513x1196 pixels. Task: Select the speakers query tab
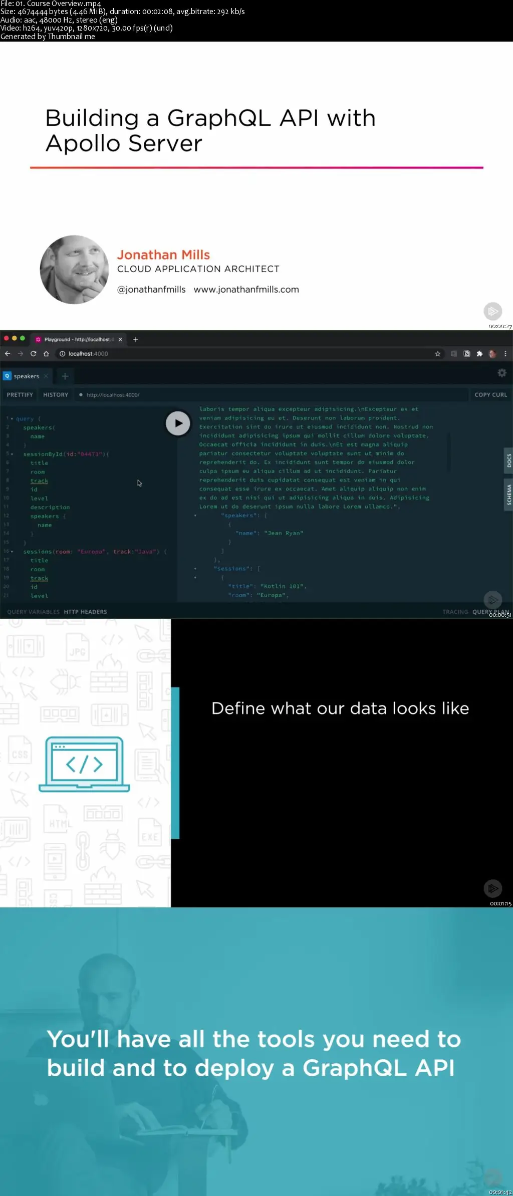pos(26,376)
